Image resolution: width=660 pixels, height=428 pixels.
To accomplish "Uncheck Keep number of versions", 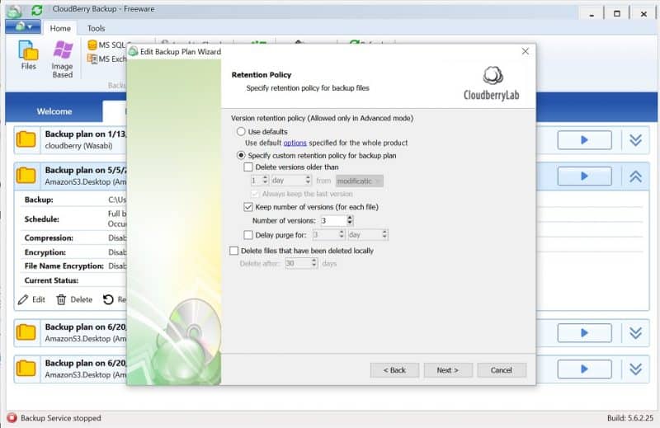I will click(x=248, y=207).
